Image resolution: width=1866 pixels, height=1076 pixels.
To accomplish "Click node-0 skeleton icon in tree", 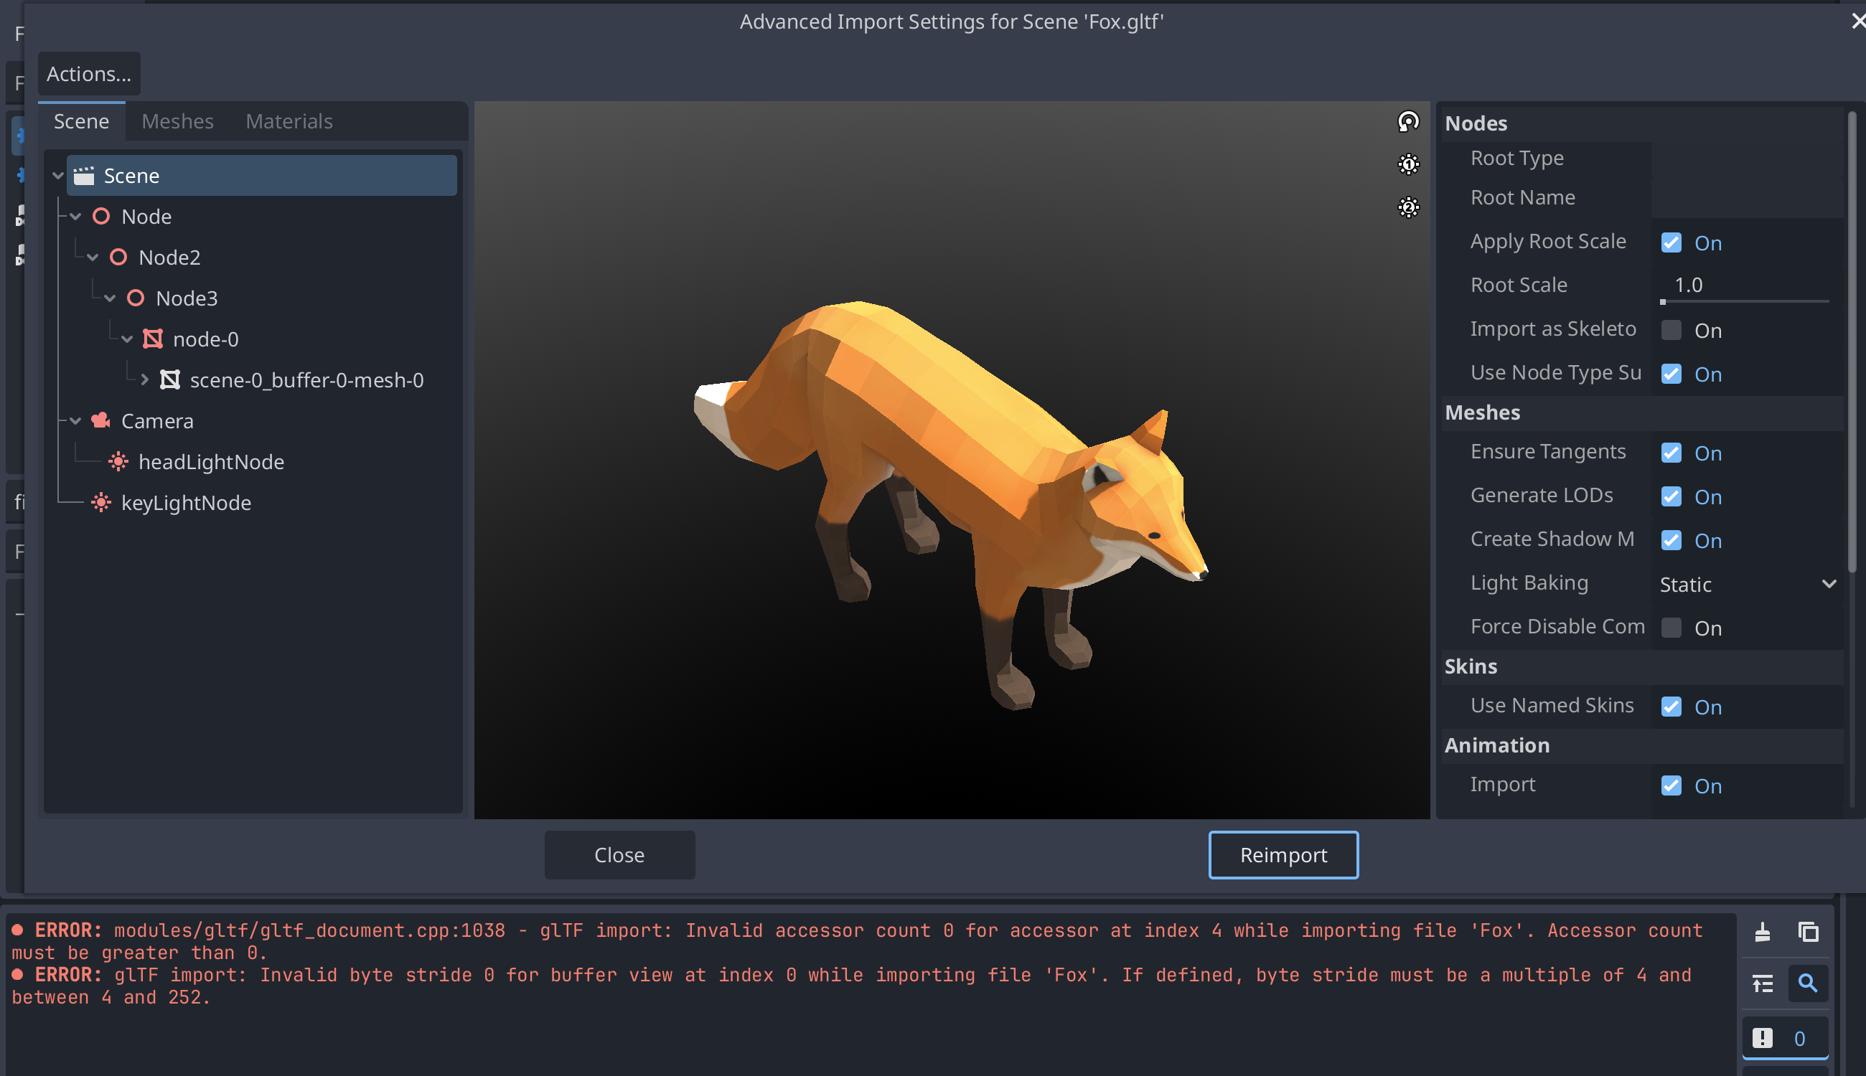I will pos(153,339).
